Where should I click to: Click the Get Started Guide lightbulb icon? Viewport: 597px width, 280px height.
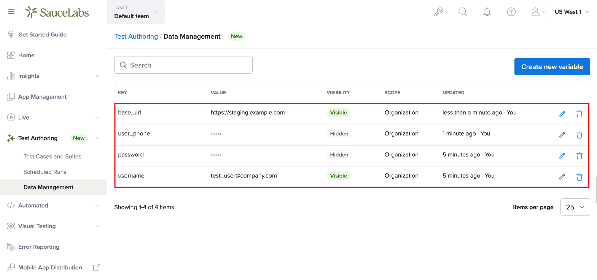(x=11, y=35)
